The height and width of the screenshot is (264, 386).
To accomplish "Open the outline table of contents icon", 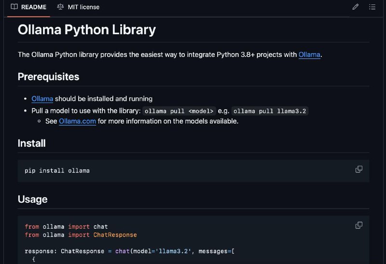I will [x=372, y=7].
